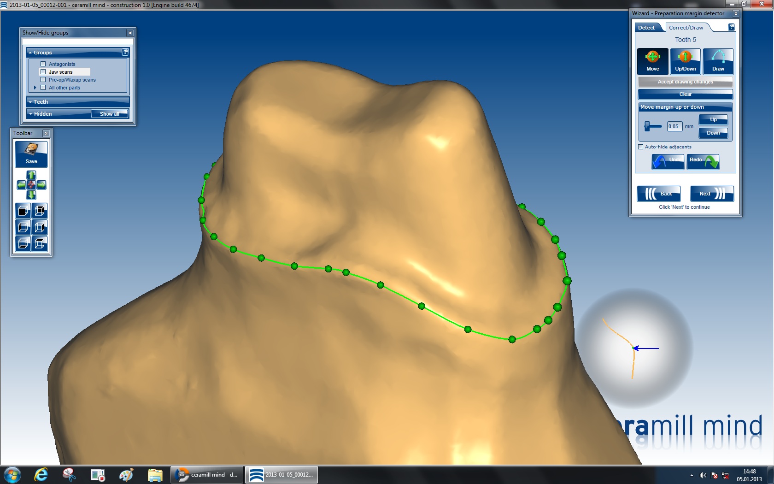Click Next to continue wizard
The height and width of the screenshot is (484, 774).
[712, 194]
